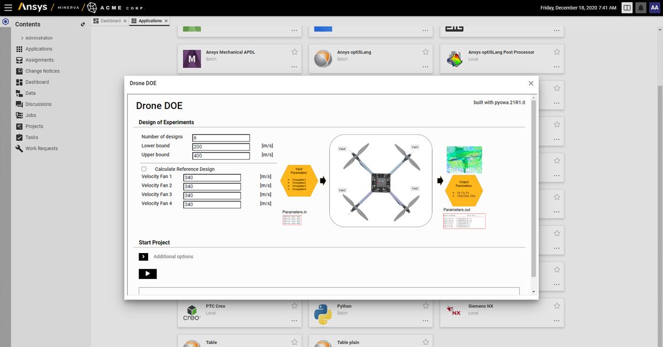Star the Python application
The image size is (663, 347).
pyautogui.click(x=425, y=306)
